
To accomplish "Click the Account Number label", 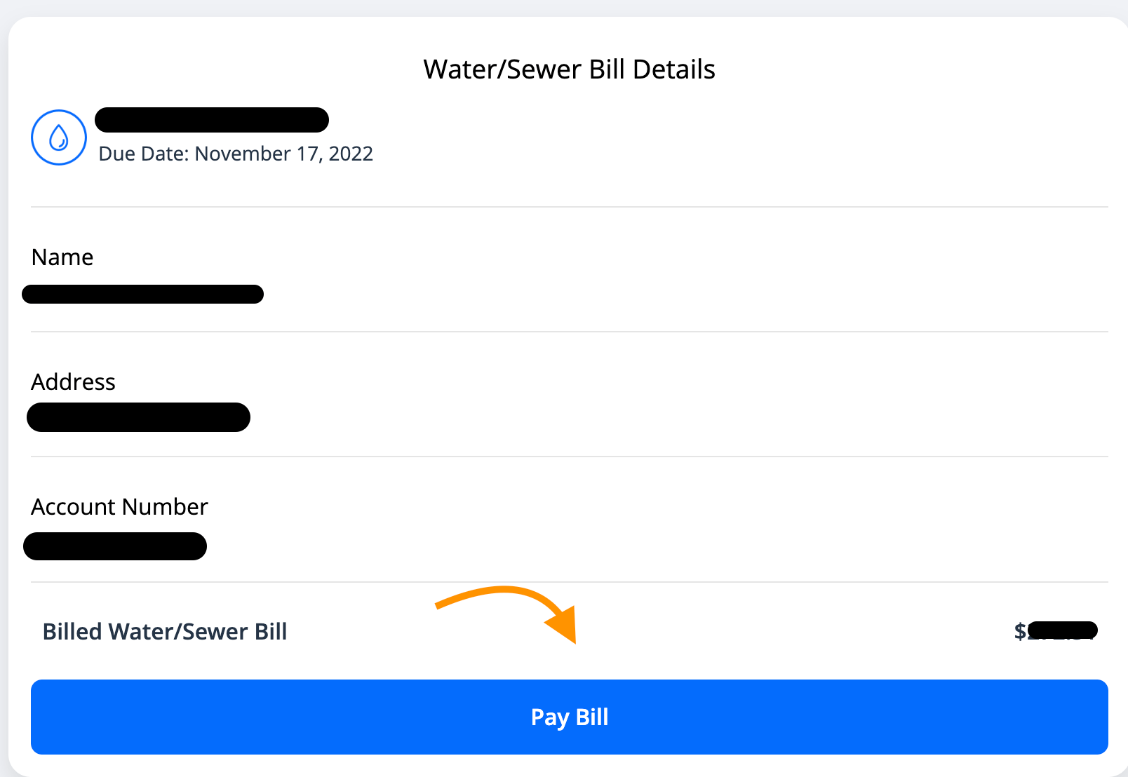I will [119, 506].
